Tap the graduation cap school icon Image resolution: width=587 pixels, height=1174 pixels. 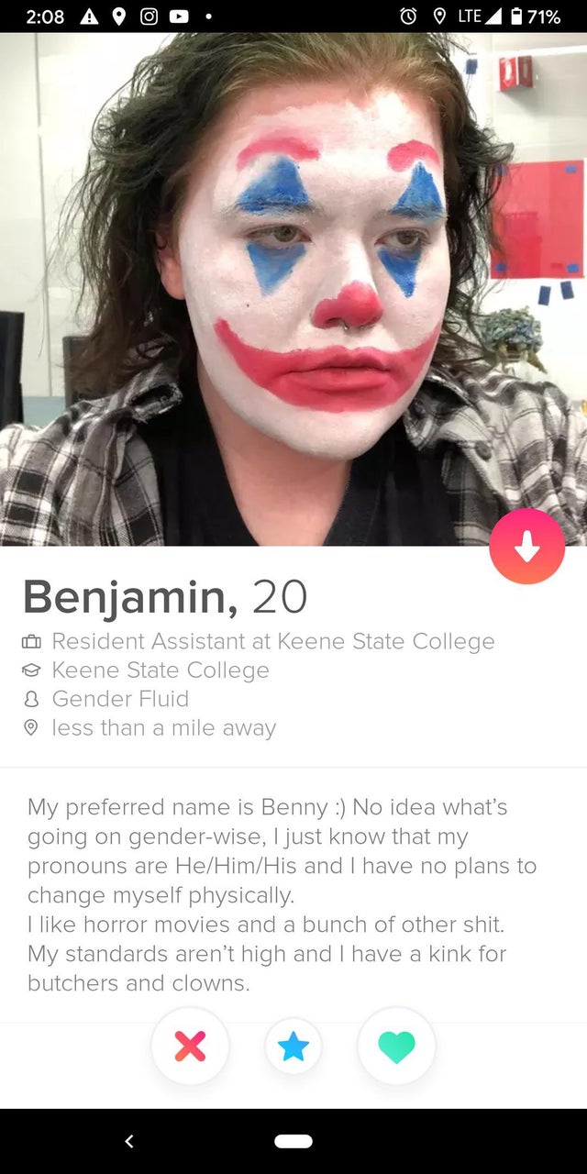[x=32, y=670]
